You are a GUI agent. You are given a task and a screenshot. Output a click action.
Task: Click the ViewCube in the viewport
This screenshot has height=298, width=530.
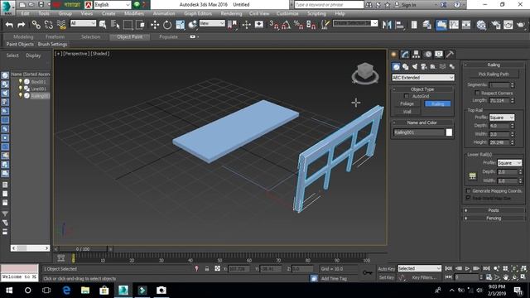[x=364, y=72]
